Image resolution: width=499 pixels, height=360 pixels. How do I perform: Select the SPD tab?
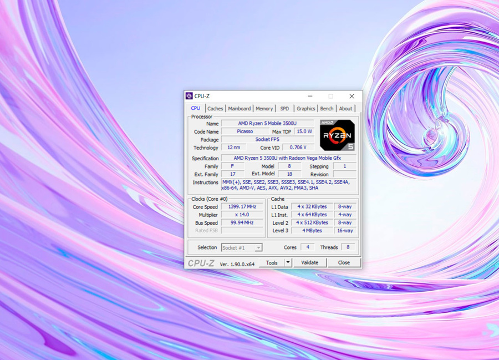284,109
